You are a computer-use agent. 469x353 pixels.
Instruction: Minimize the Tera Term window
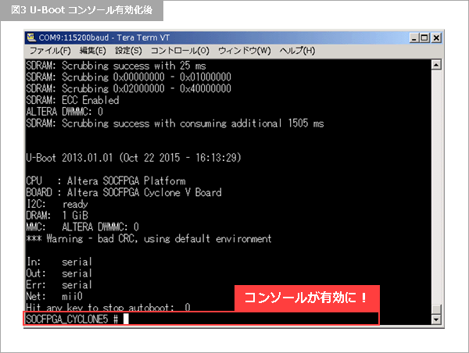[414, 38]
